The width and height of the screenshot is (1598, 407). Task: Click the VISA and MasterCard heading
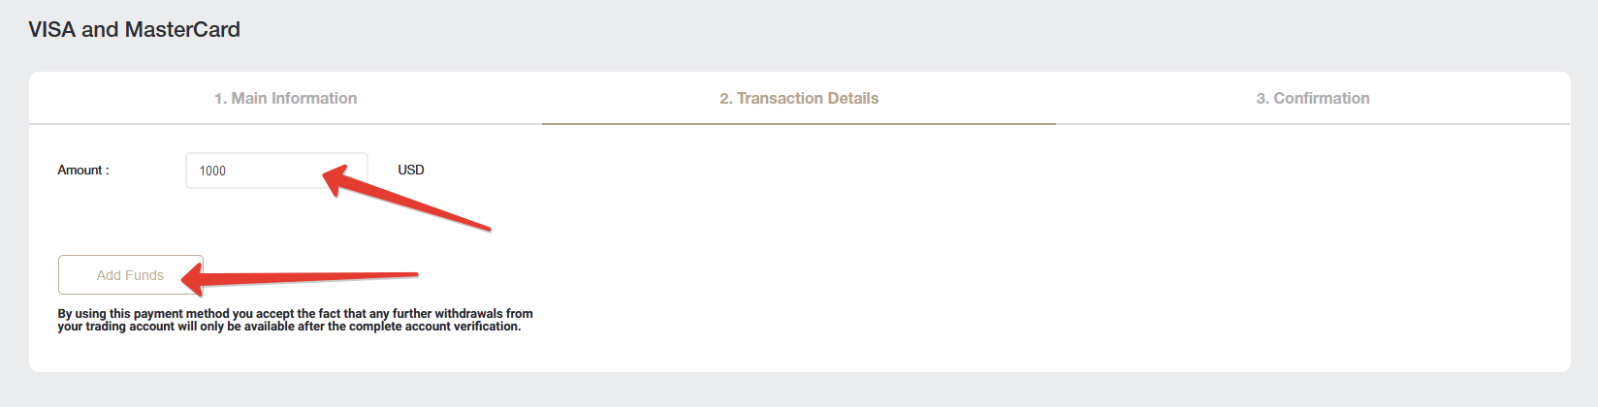(134, 29)
